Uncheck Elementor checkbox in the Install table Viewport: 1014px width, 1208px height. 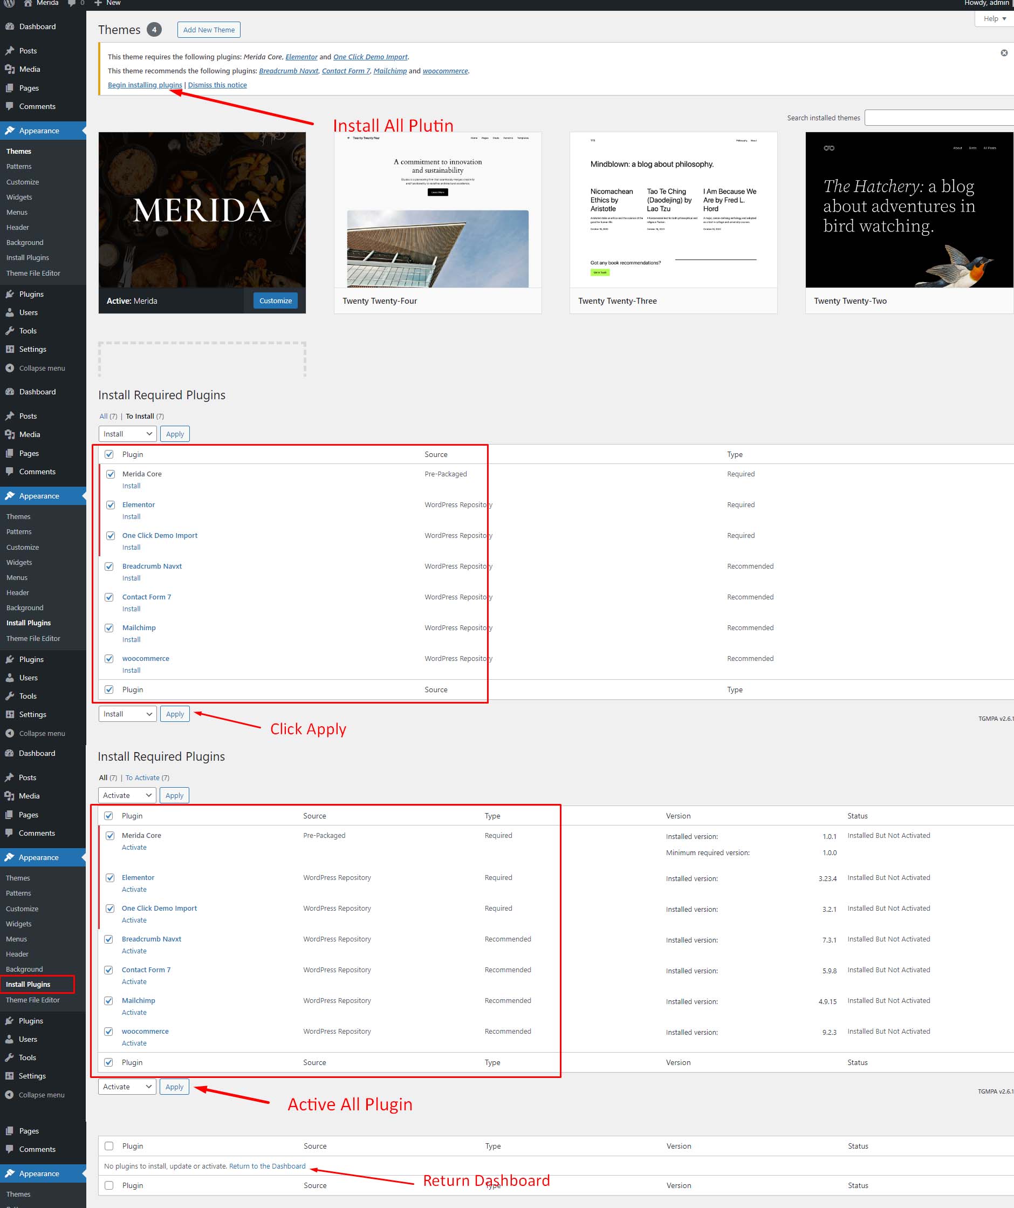[111, 505]
